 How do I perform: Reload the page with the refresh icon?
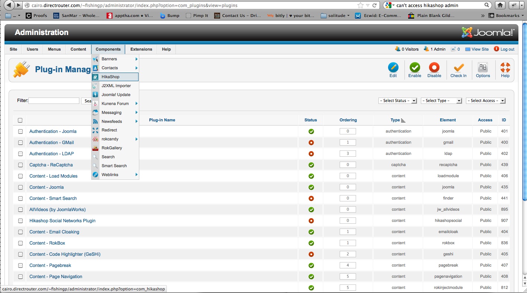pos(375,5)
